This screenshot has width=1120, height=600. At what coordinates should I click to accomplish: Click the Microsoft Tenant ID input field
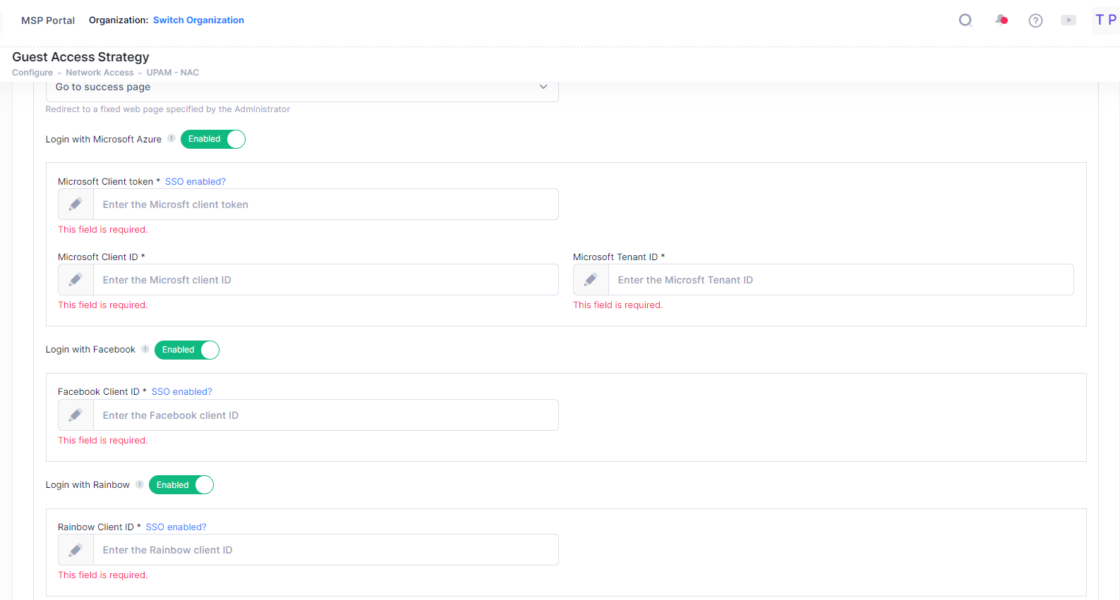pyautogui.click(x=840, y=280)
